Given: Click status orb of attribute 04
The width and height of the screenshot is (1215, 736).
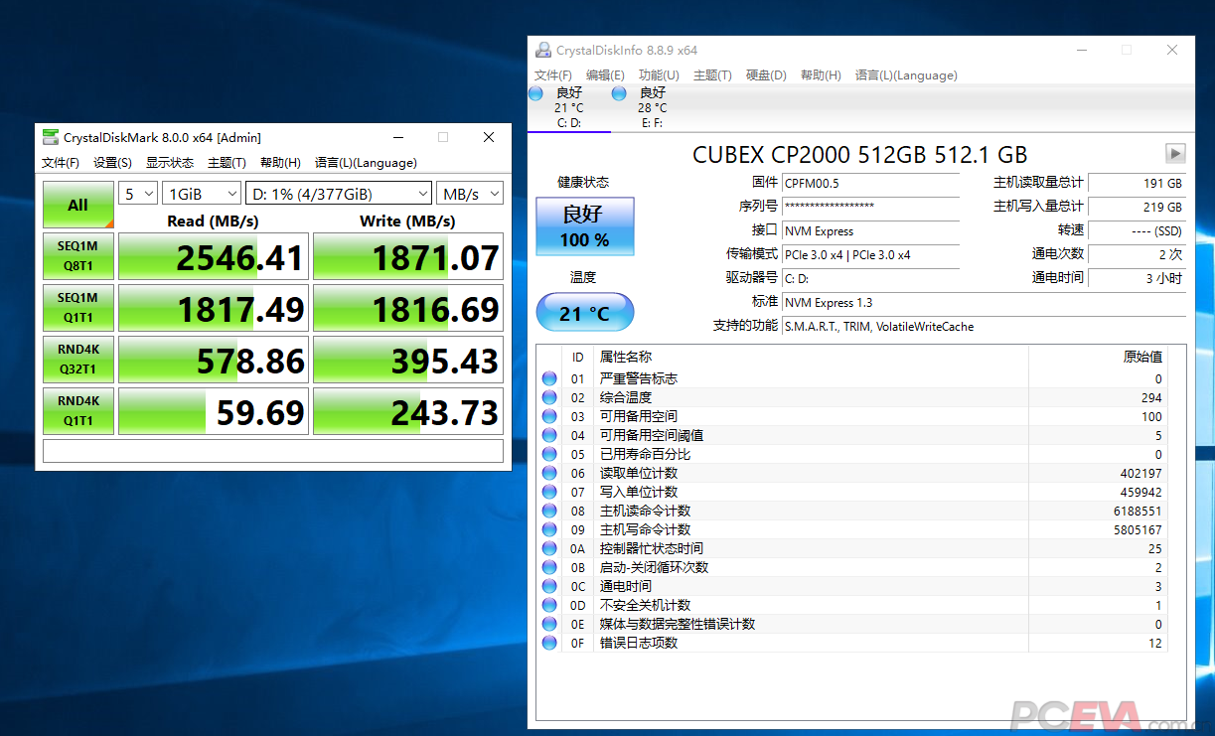Looking at the screenshot, I should point(549,435).
